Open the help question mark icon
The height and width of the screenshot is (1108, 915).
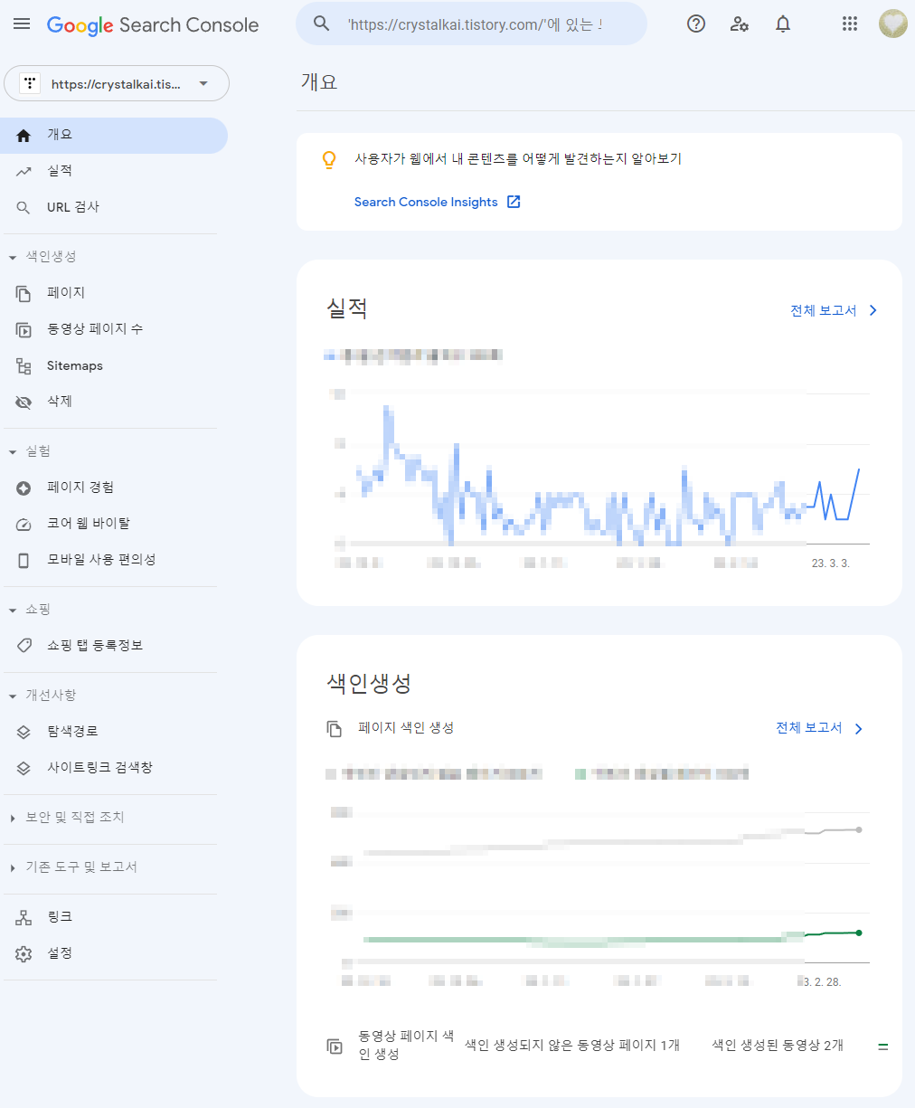tap(696, 24)
